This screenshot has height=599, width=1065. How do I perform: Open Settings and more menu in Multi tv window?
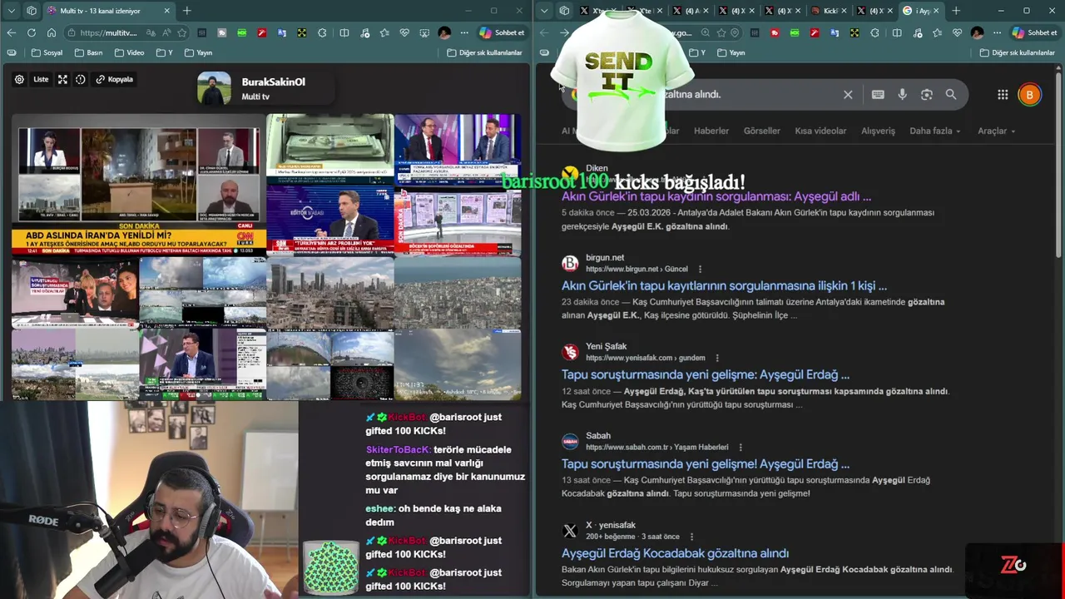click(x=463, y=32)
